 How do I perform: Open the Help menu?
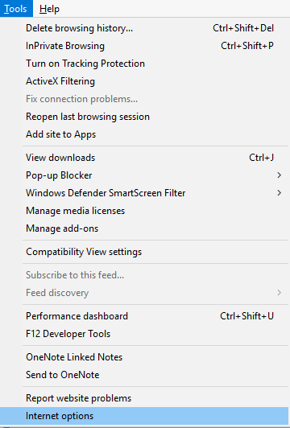(x=49, y=9)
